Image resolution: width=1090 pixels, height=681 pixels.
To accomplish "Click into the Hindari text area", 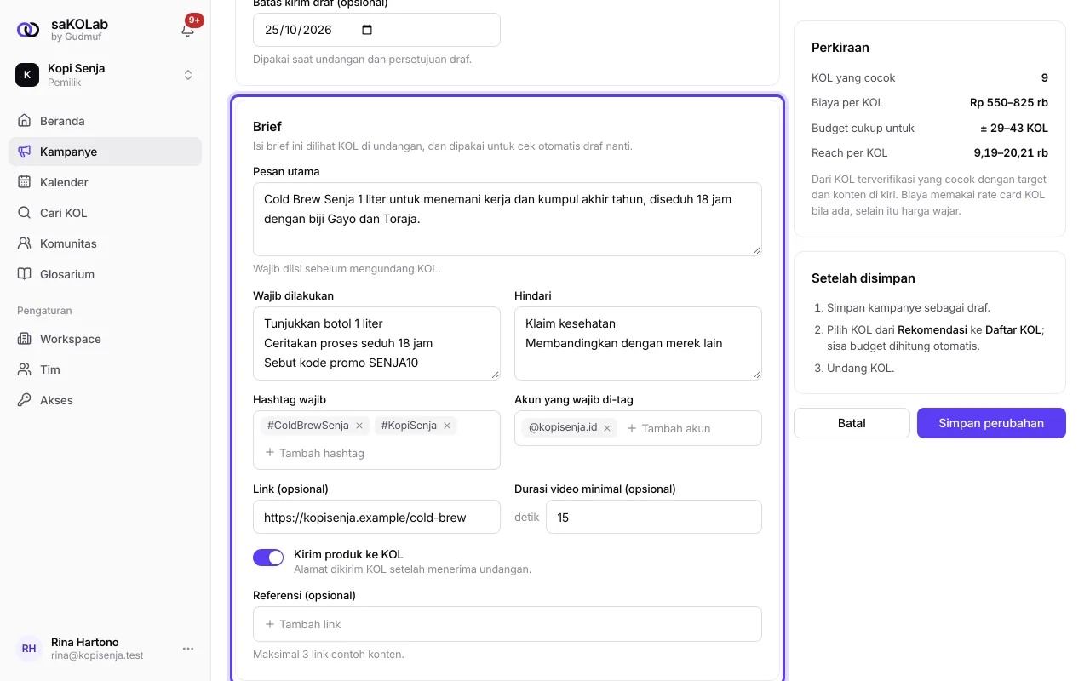I will 638,343.
